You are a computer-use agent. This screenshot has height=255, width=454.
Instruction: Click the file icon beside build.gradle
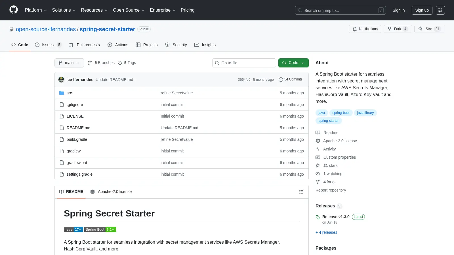(62, 139)
